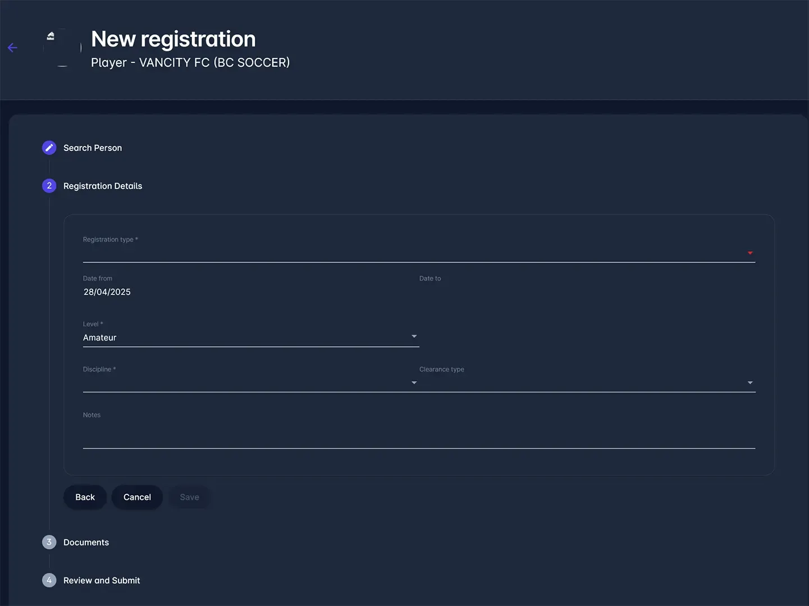Open the Discipline dropdown
The width and height of the screenshot is (809, 606).
pos(414,383)
